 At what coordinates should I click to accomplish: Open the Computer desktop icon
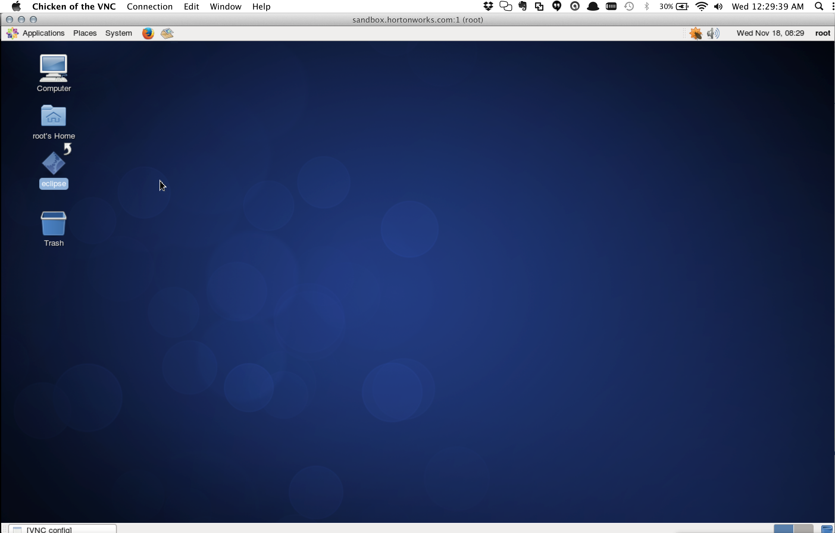(x=53, y=68)
